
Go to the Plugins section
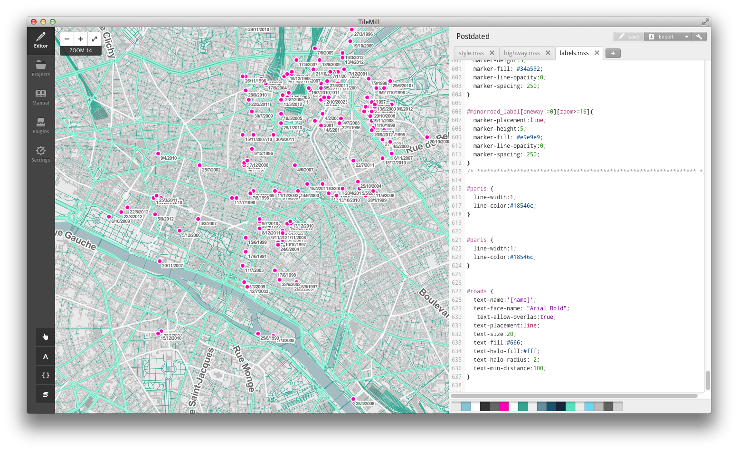[41, 125]
